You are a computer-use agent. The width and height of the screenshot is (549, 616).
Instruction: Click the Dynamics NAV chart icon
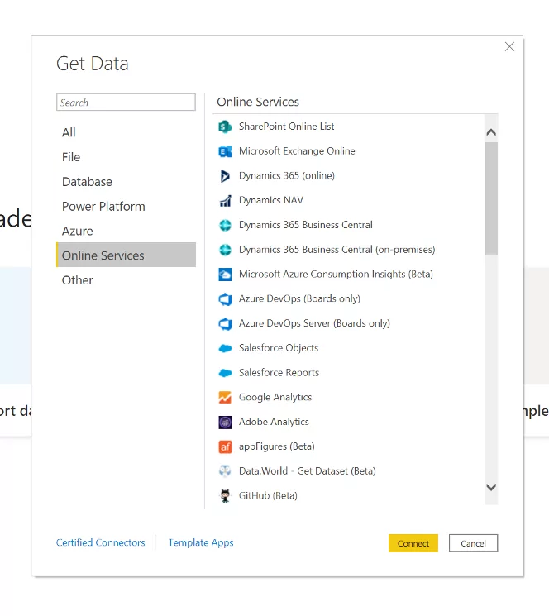[225, 200]
